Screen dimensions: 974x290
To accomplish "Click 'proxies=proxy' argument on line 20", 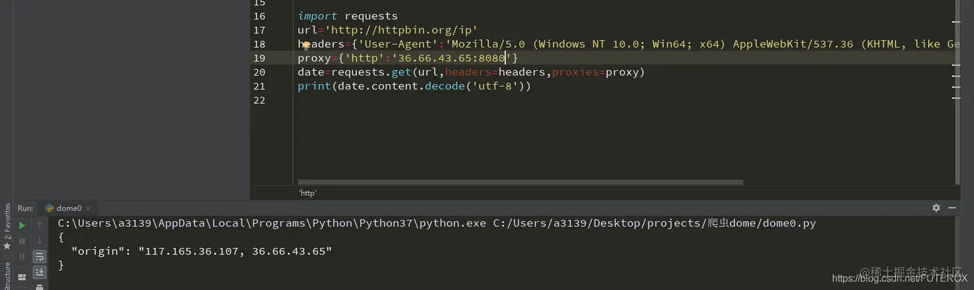I will [595, 72].
